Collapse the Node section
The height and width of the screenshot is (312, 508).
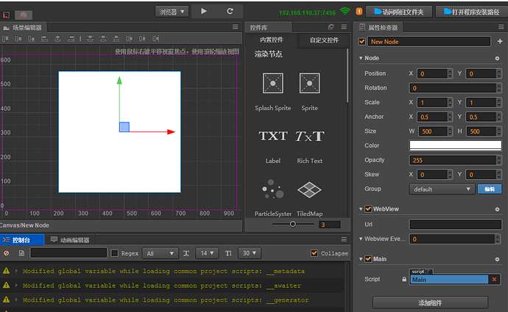coord(361,58)
